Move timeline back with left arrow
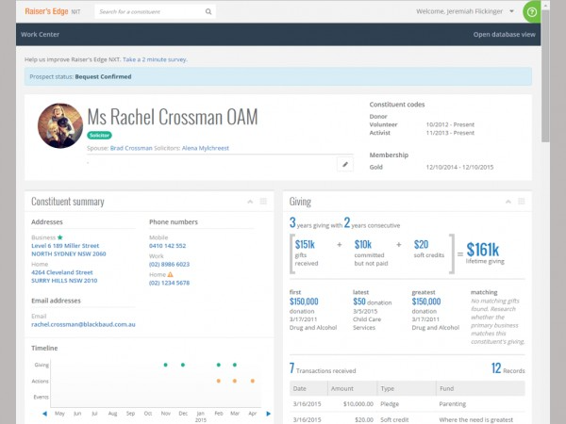This screenshot has width=566, height=424. click(44, 414)
